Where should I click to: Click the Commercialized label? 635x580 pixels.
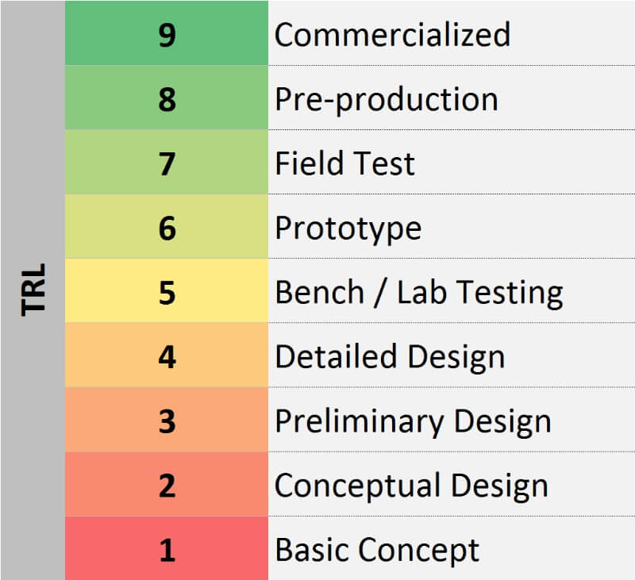pyautogui.click(x=392, y=35)
